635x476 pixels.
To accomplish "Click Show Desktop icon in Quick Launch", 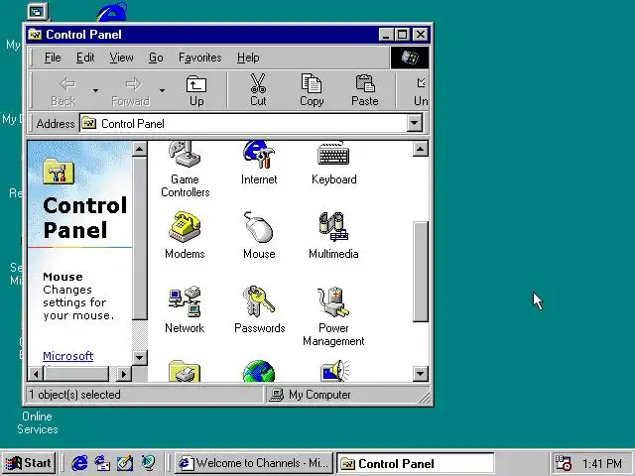I will click(125, 463).
